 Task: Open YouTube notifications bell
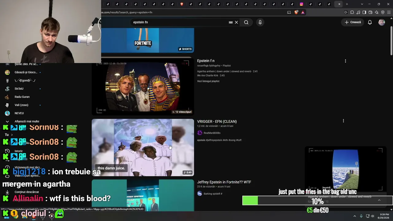[370, 22]
